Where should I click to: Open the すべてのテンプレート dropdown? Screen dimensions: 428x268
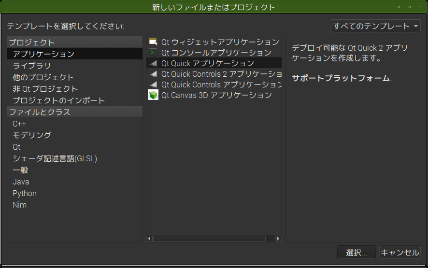[376, 26]
